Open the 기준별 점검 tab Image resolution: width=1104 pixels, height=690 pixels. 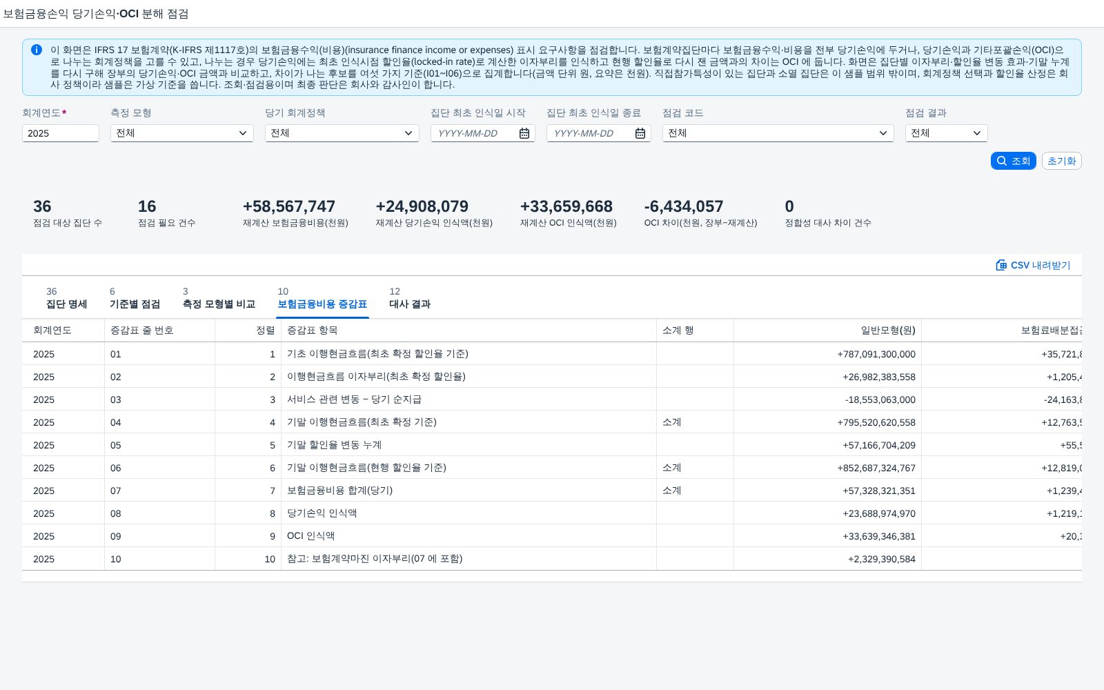[x=135, y=298]
